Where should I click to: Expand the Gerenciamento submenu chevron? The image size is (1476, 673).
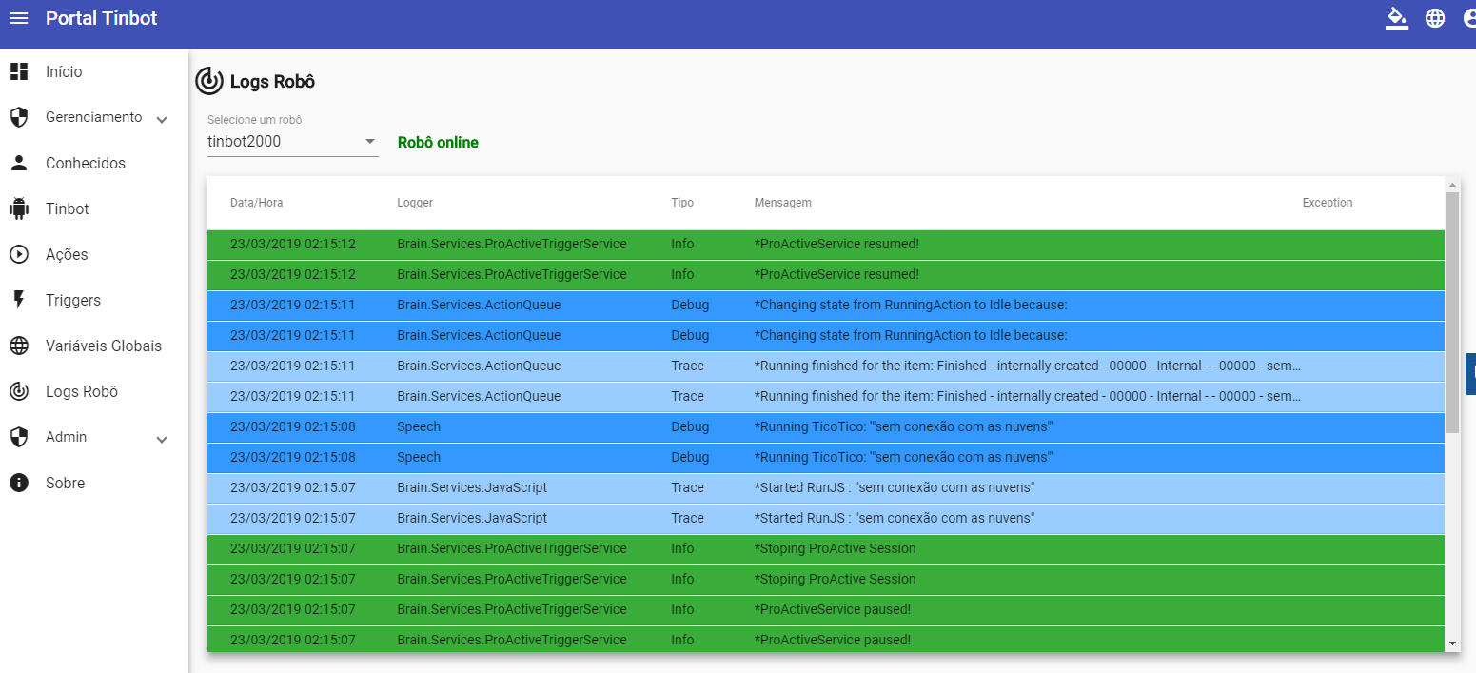(162, 119)
